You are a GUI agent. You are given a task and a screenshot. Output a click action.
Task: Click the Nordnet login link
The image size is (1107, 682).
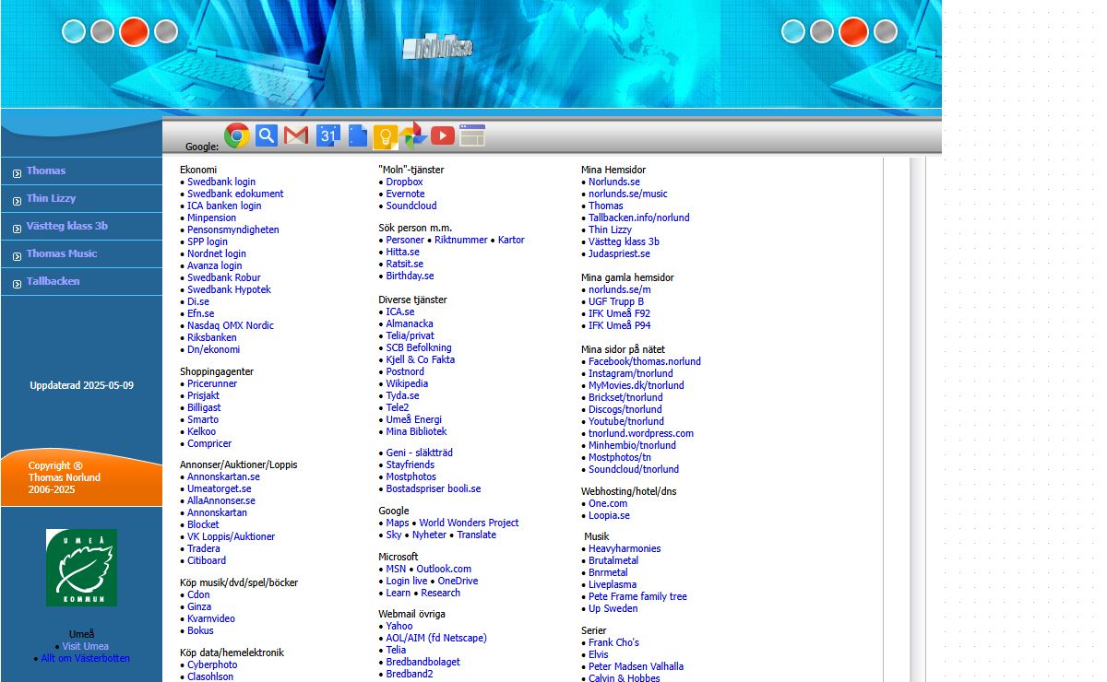(x=217, y=254)
